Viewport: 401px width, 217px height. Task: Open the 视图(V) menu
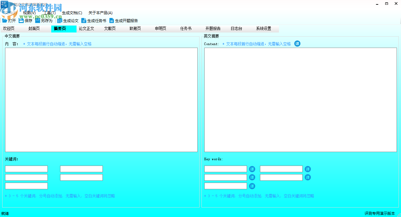click(29, 13)
